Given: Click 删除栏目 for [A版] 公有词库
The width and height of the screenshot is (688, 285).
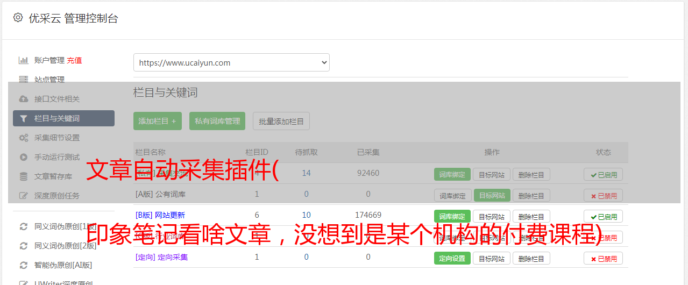Looking at the screenshot, I should tap(531, 195).
